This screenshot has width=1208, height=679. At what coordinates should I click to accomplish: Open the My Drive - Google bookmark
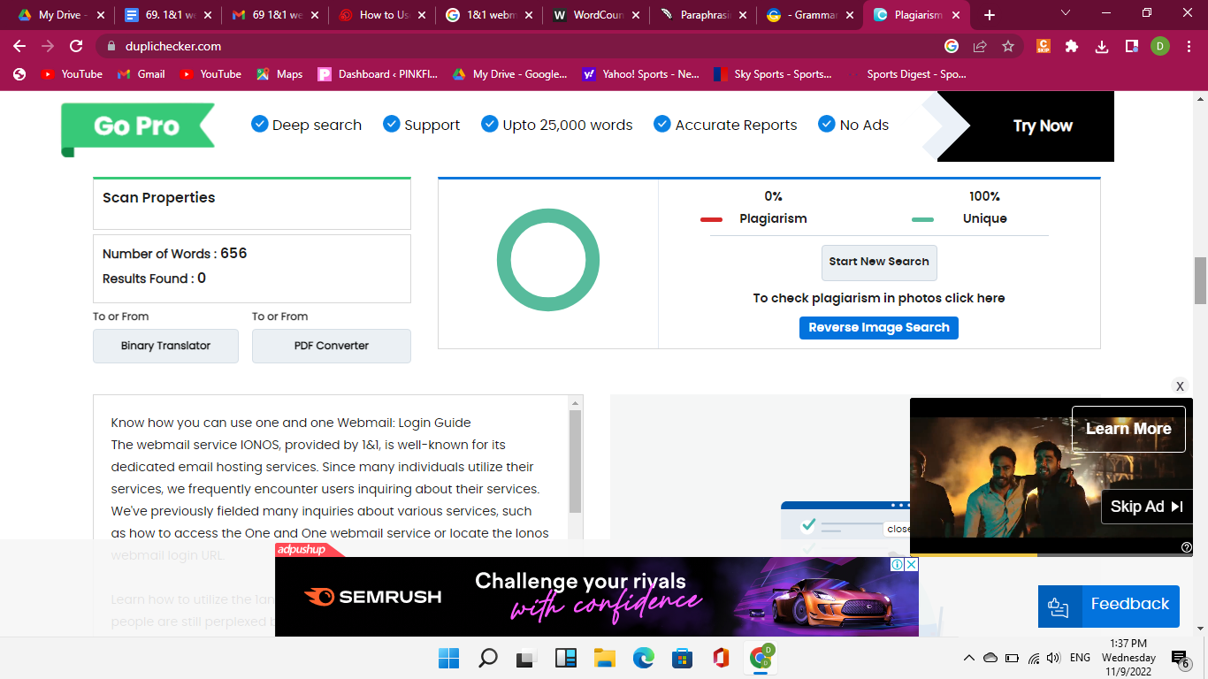509,74
